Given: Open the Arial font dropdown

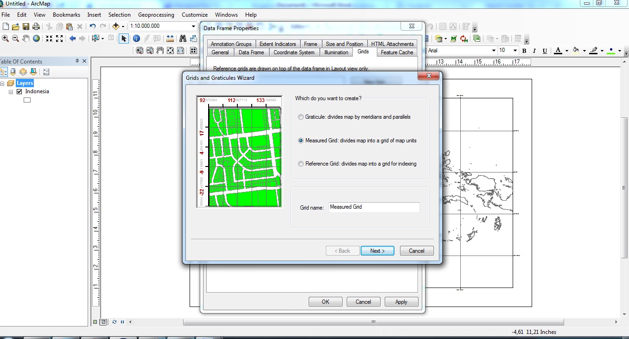Looking at the screenshot, I should 494,50.
